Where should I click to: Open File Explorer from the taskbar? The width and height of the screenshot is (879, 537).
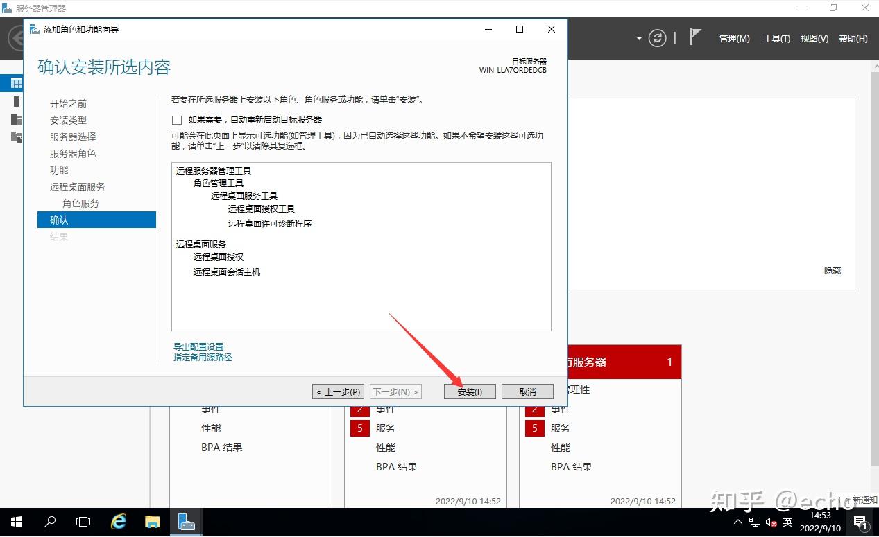(x=152, y=522)
